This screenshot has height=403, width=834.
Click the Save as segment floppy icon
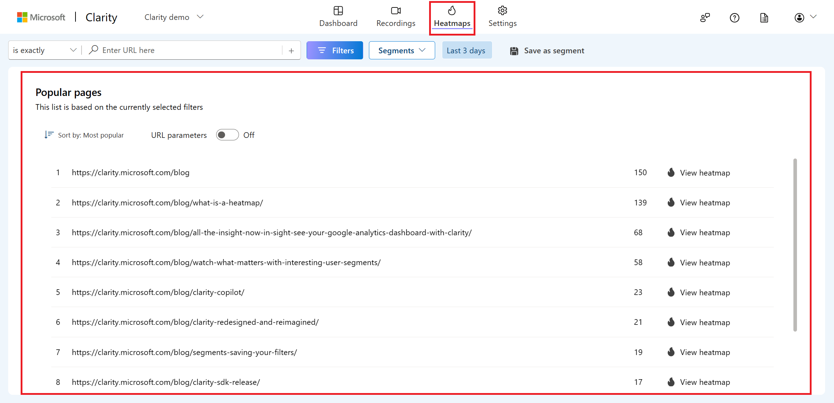click(513, 50)
